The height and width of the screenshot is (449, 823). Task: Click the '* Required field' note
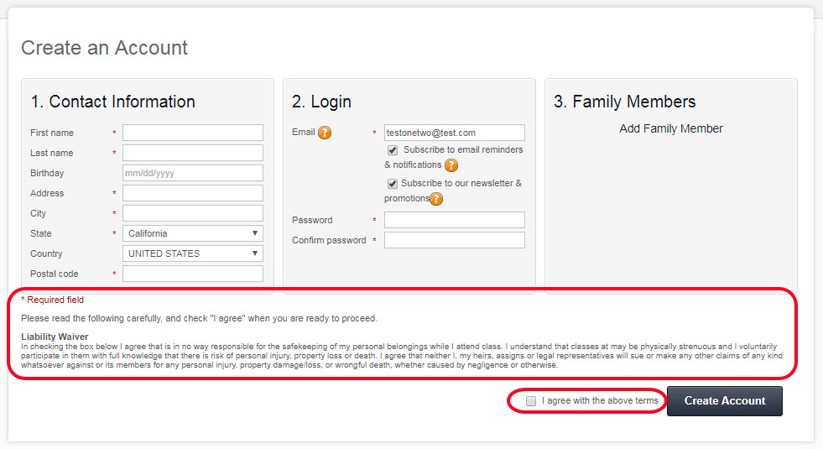click(53, 300)
